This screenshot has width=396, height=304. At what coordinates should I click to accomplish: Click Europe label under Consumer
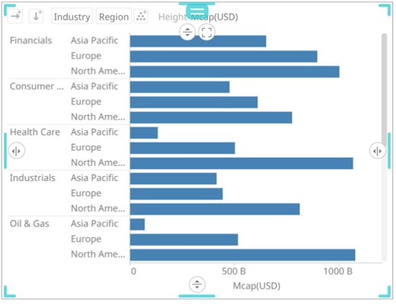[x=86, y=101]
